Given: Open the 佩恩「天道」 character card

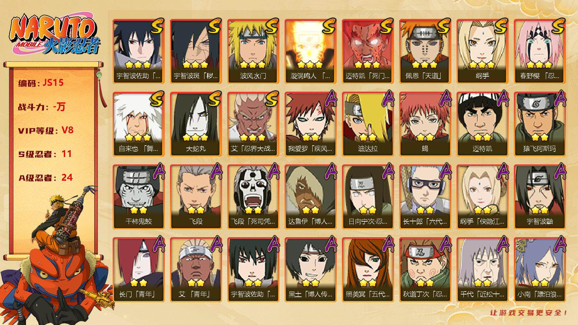Looking at the screenshot, I should (425, 51).
